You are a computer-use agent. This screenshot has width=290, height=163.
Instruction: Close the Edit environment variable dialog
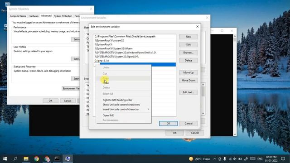(x=197, y=27)
